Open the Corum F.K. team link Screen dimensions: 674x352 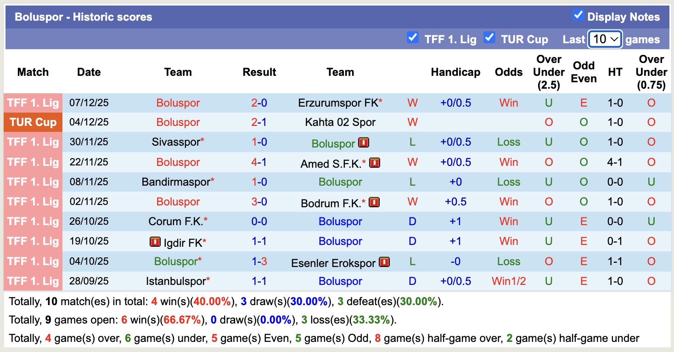click(x=176, y=221)
